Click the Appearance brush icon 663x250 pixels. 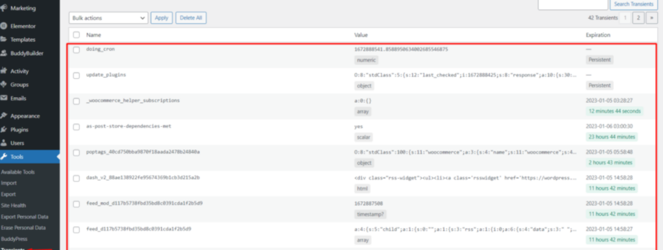tap(4, 116)
